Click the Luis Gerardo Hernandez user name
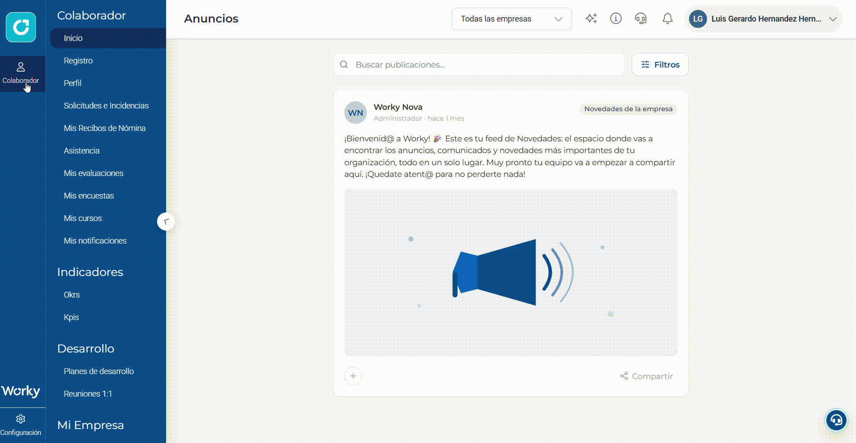856x443 pixels. (766, 19)
